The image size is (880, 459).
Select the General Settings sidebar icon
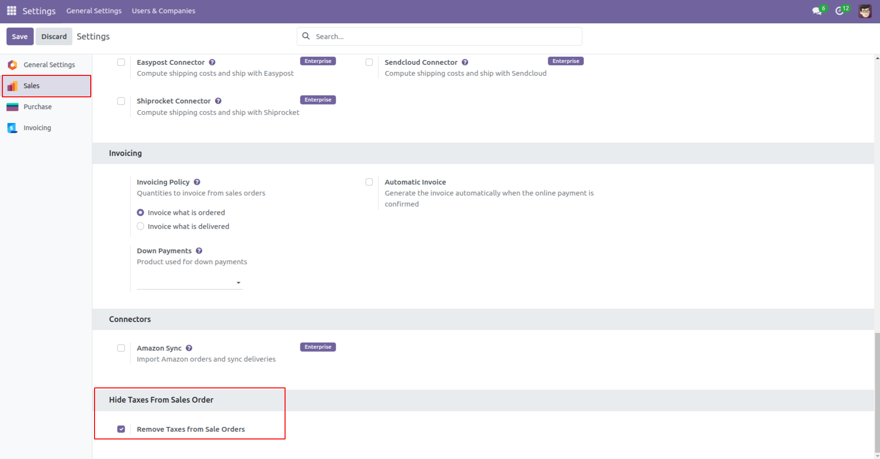(x=12, y=64)
